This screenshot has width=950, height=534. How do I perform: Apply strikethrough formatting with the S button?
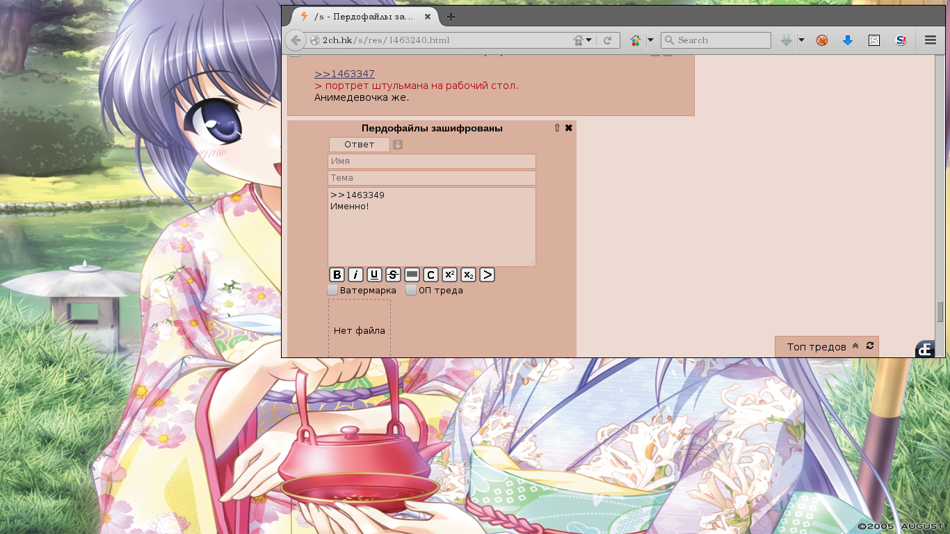393,275
